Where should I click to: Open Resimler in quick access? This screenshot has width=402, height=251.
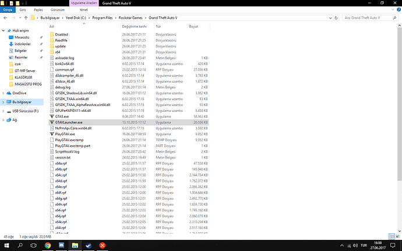click(x=21, y=57)
